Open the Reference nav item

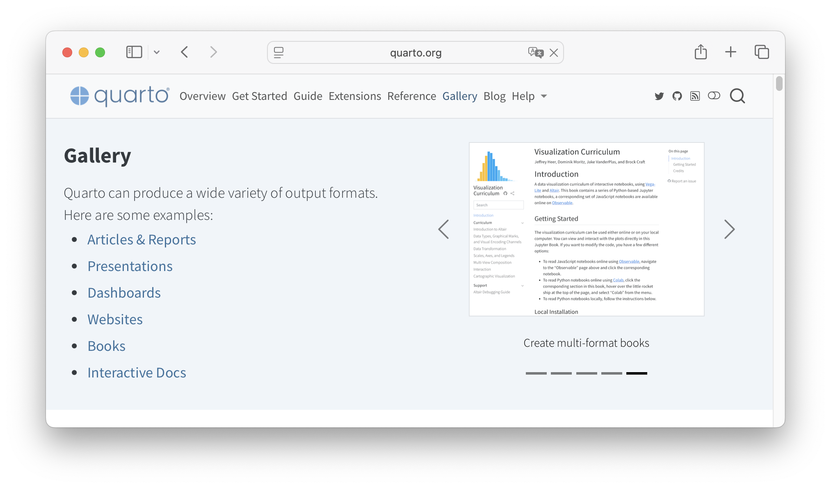pos(412,96)
